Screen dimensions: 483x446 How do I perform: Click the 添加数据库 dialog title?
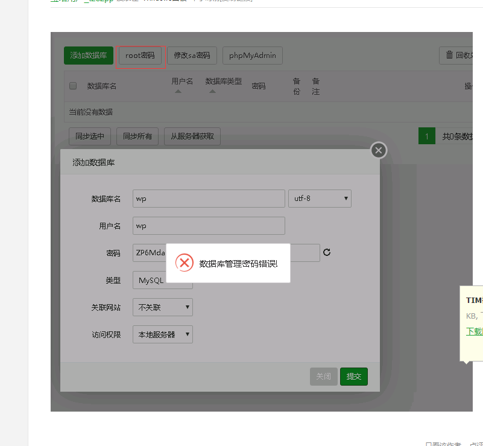coord(93,162)
